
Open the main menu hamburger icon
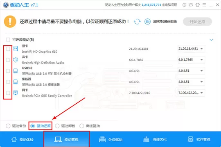[204, 5]
